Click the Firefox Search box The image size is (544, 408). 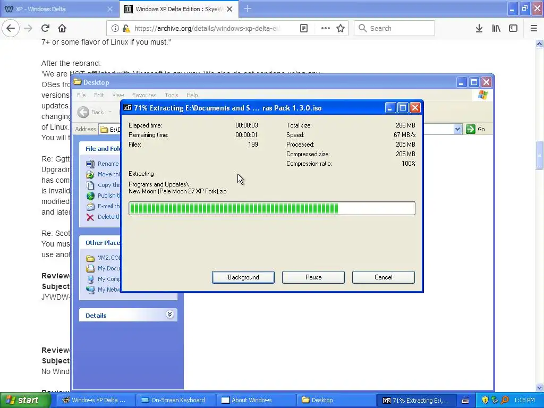(x=395, y=29)
